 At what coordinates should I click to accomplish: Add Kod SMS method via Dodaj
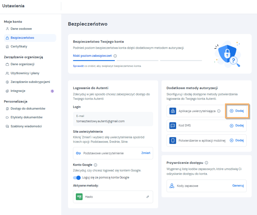(x=237, y=126)
